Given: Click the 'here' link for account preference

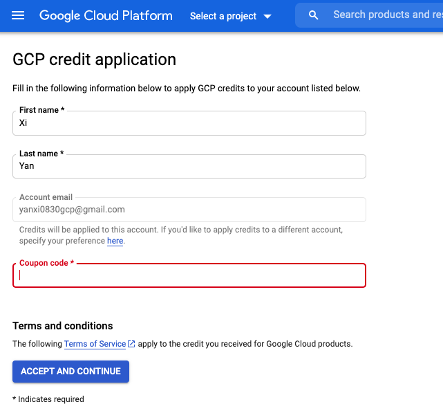Looking at the screenshot, I should click(115, 241).
